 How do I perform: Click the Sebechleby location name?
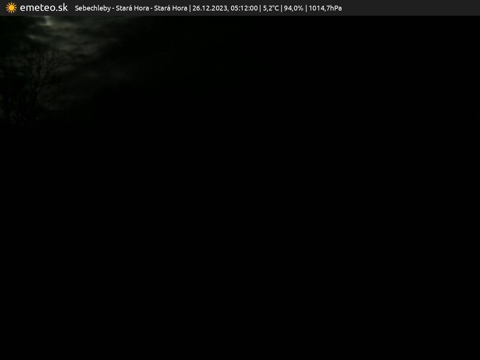coord(93,8)
